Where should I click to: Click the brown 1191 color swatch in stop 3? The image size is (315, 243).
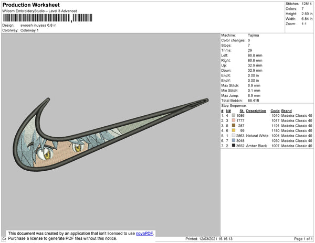234,125
